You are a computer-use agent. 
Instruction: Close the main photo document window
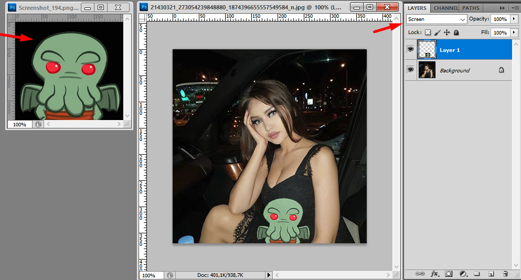coord(387,7)
